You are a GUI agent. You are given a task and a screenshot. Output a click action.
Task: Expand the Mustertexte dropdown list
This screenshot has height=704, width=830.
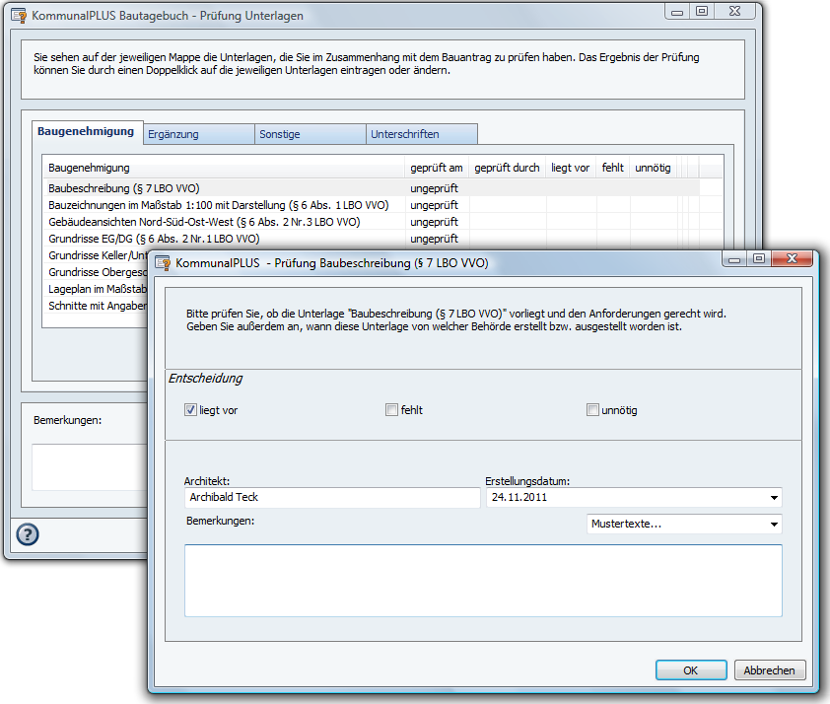pyautogui.click(x=774, y=525)
